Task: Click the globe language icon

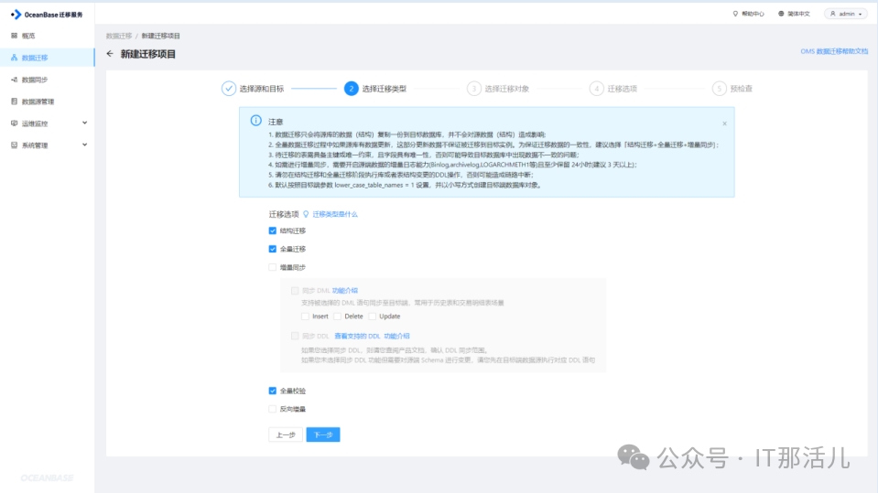Action: point(781,14)
